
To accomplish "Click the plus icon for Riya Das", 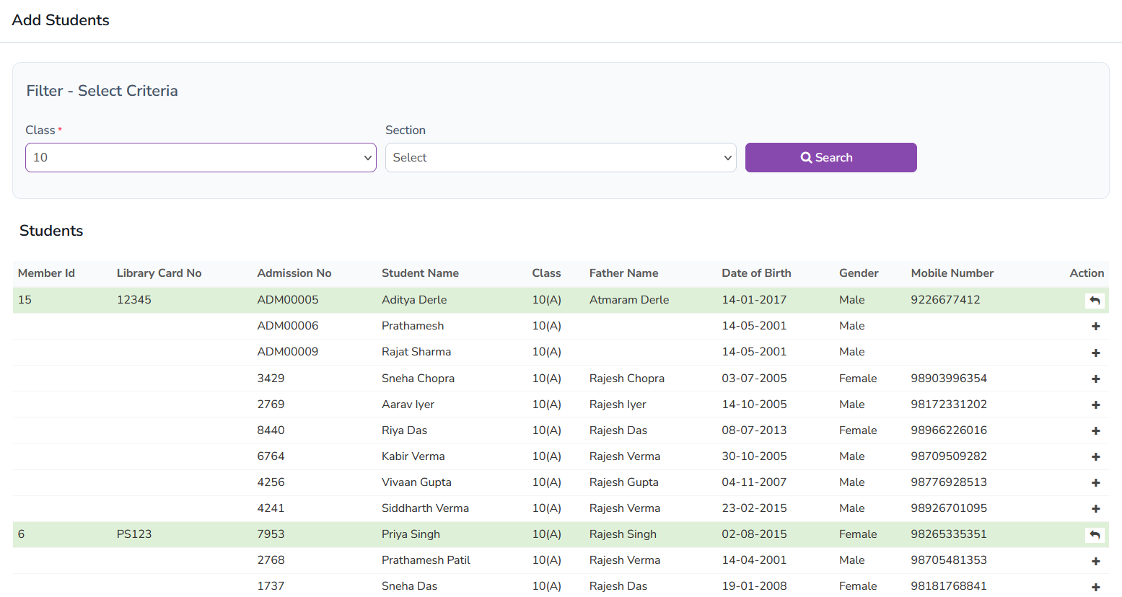I will 1095,430.
